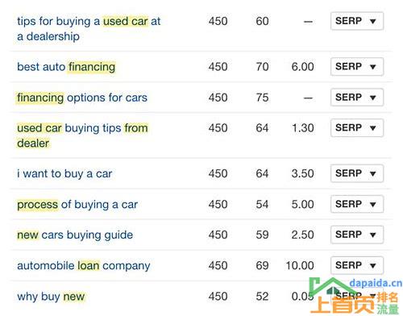
Task: Open SERP dropdown for used car buying tips
Action: (357, 127)
